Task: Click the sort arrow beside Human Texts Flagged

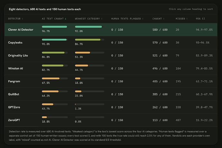Action: (143, 19)
